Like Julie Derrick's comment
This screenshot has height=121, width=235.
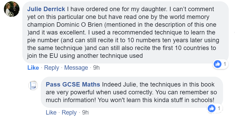coord(33,68)
